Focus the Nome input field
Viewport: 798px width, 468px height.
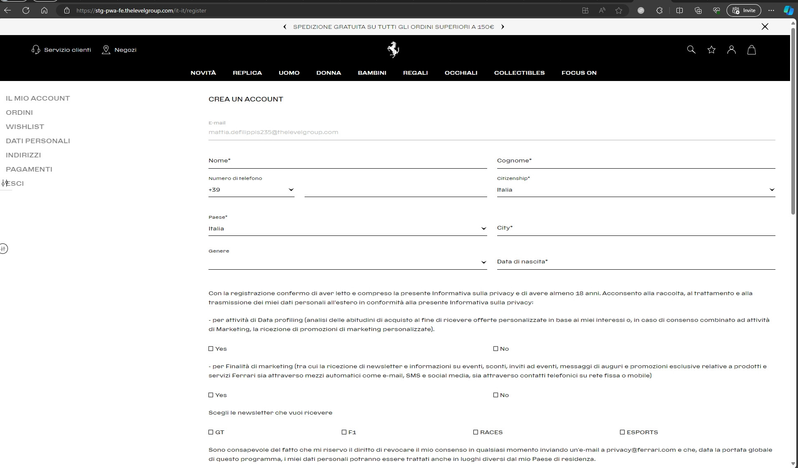(348, 161)
